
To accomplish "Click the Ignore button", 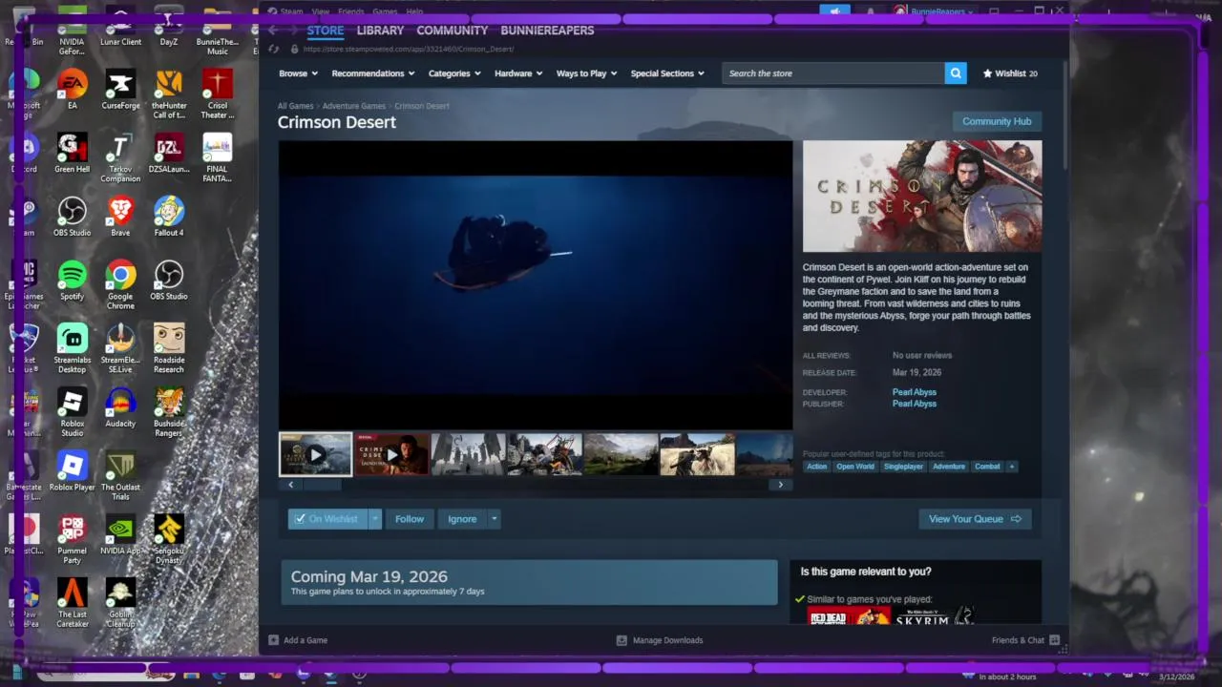I will [462, 519].
